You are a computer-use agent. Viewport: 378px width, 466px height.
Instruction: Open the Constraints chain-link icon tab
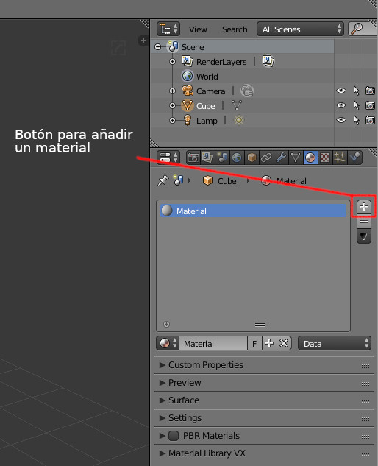tap(266, 158)
